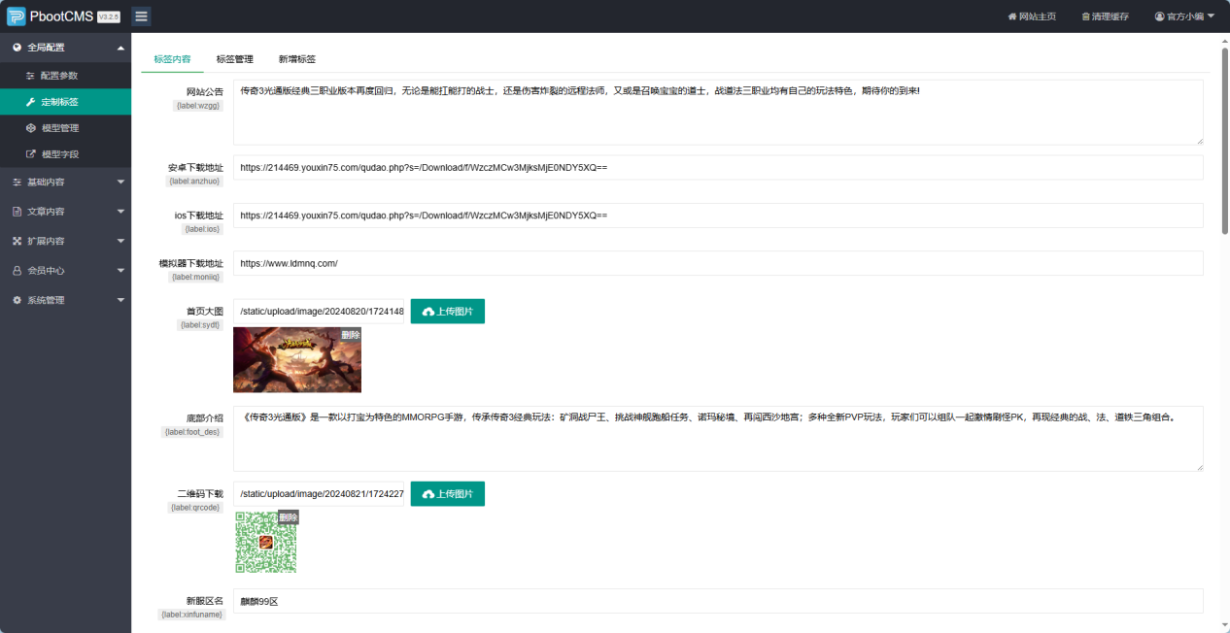The image size is (1230, 633).
Task: Open the QR code image thumbnail
Action: [x=266, y=543]
